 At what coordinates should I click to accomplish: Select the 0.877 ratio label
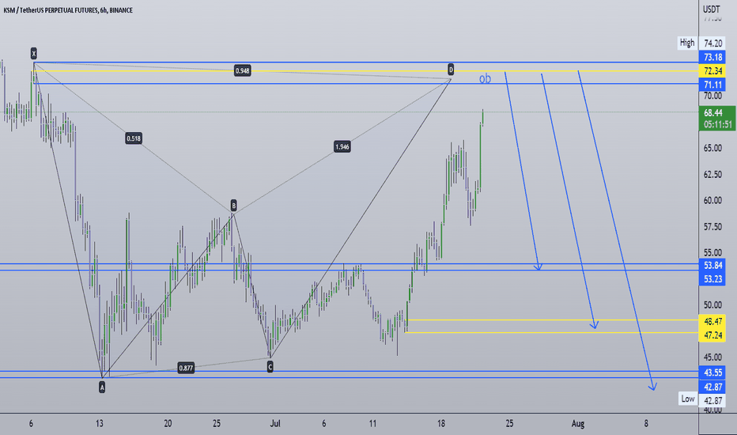click(186, 368)
